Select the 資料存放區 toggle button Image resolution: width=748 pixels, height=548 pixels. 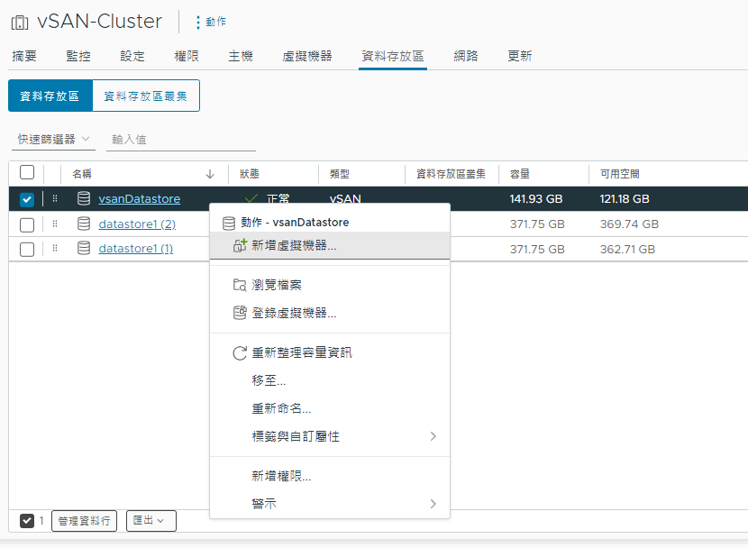[x=50, y=96]
